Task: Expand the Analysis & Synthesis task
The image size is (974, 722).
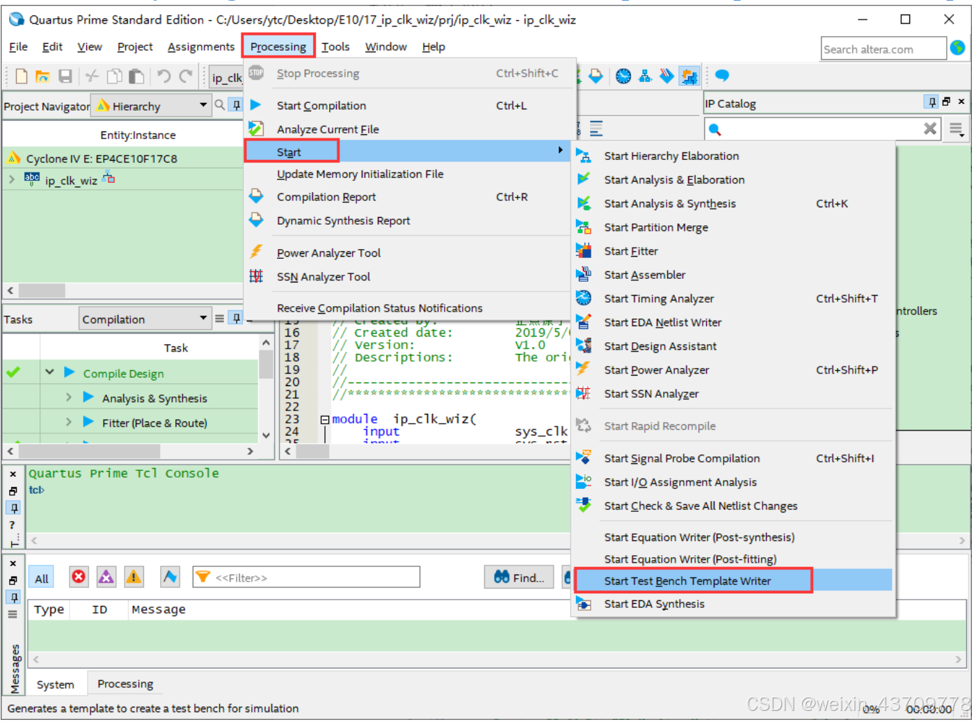Action: [x=68, y=397]
